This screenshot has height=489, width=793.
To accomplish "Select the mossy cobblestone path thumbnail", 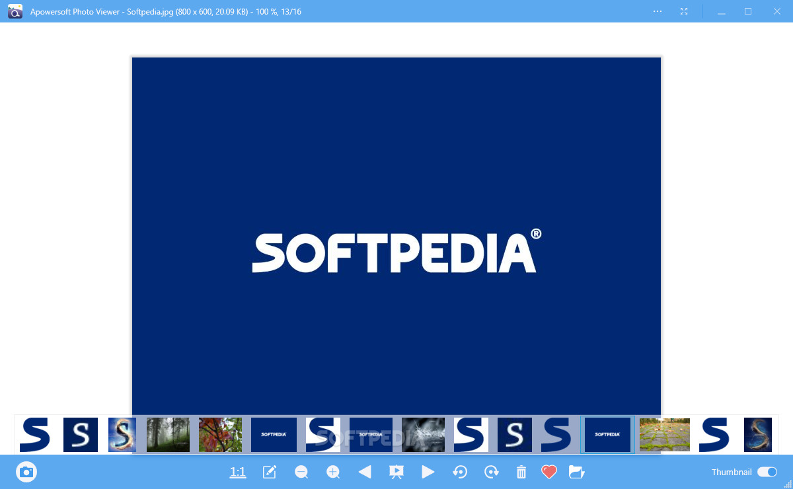I will (x=665, y=435).
